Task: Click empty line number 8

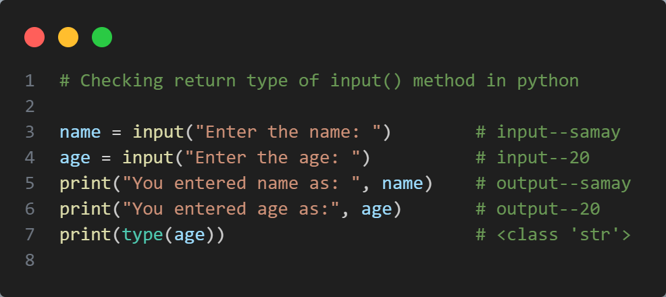Action: (30, 260)
